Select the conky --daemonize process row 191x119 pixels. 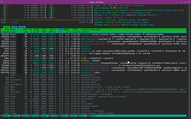(x=94, y=58)
